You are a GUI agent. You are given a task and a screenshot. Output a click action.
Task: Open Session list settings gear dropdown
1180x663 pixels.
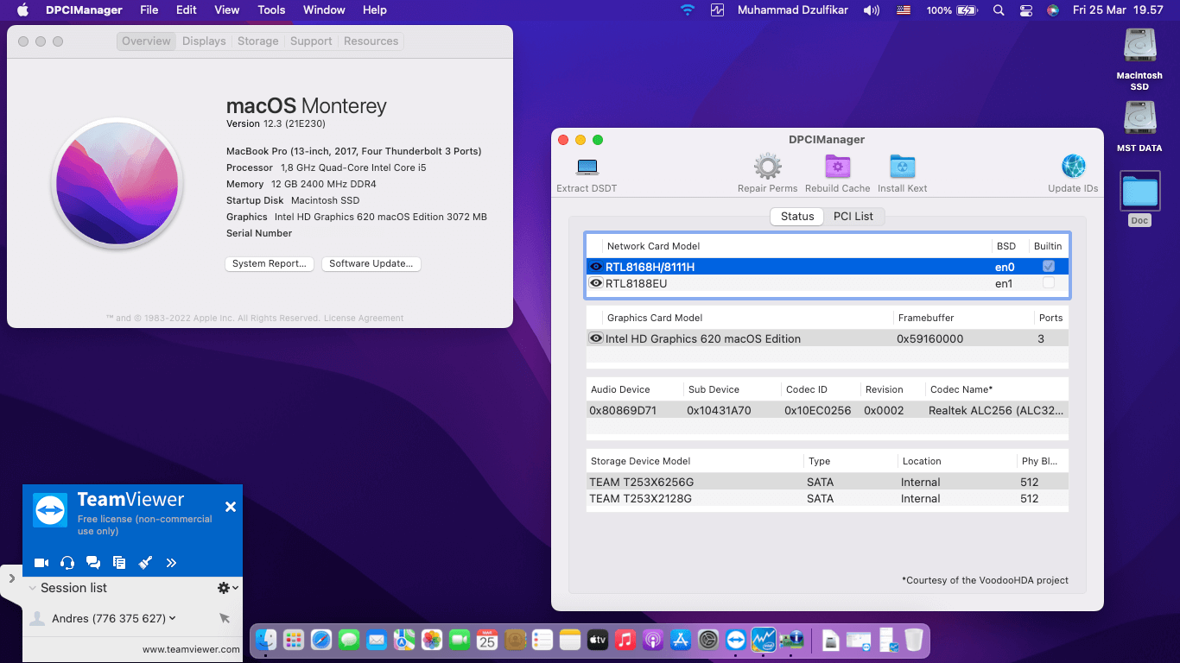point(223,588)
